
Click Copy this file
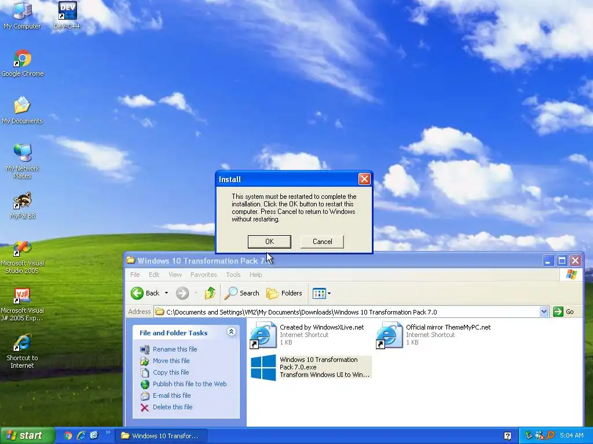pos(164,372)
